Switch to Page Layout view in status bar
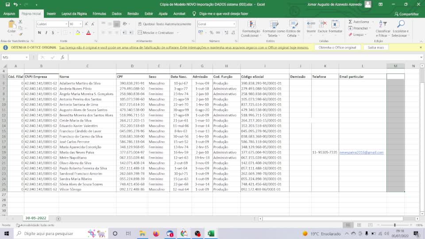The height and width of the screenshot is (239, 425). [x=359, y=225]
